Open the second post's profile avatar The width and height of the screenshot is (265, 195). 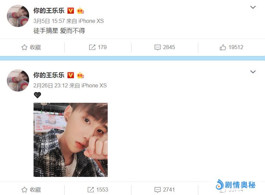click(x=18, y=80)
